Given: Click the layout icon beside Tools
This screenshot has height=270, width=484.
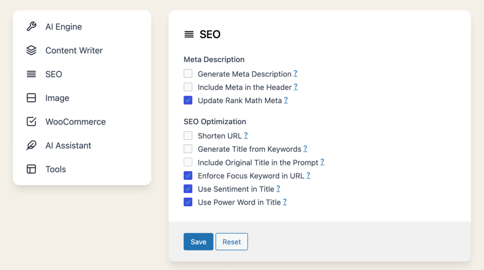Looking at the screenshot, I should point(31,169).
